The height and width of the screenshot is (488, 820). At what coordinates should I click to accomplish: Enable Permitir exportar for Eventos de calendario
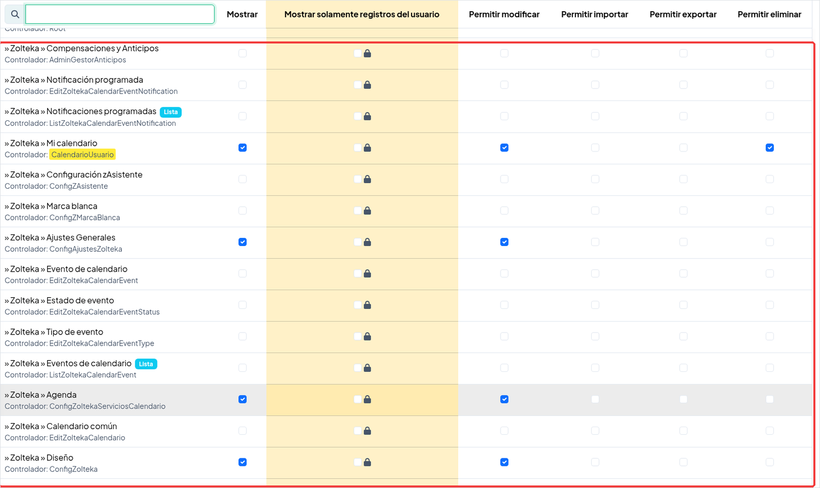[x=683, y=368]
